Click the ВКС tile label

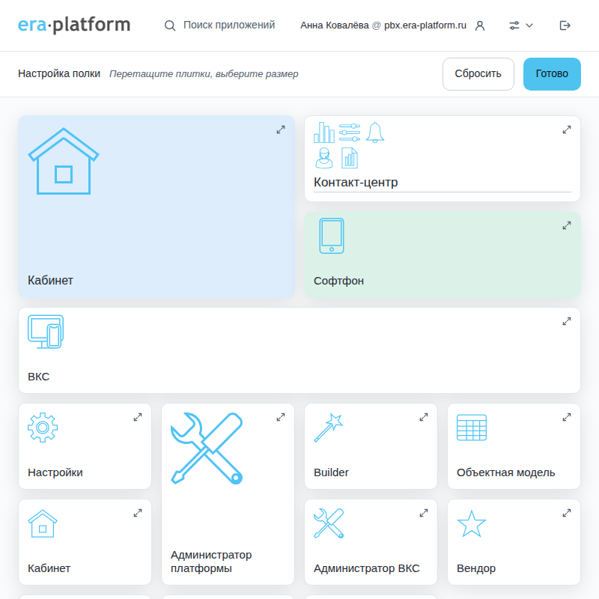click(39, 377)
